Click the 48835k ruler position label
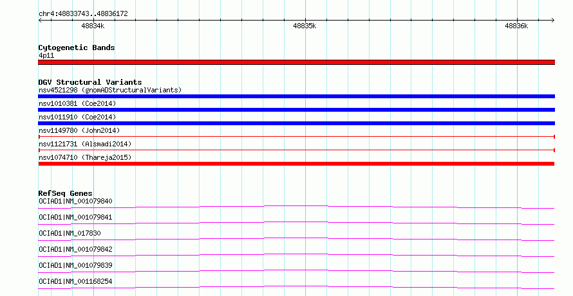 [x=305, y=26]
